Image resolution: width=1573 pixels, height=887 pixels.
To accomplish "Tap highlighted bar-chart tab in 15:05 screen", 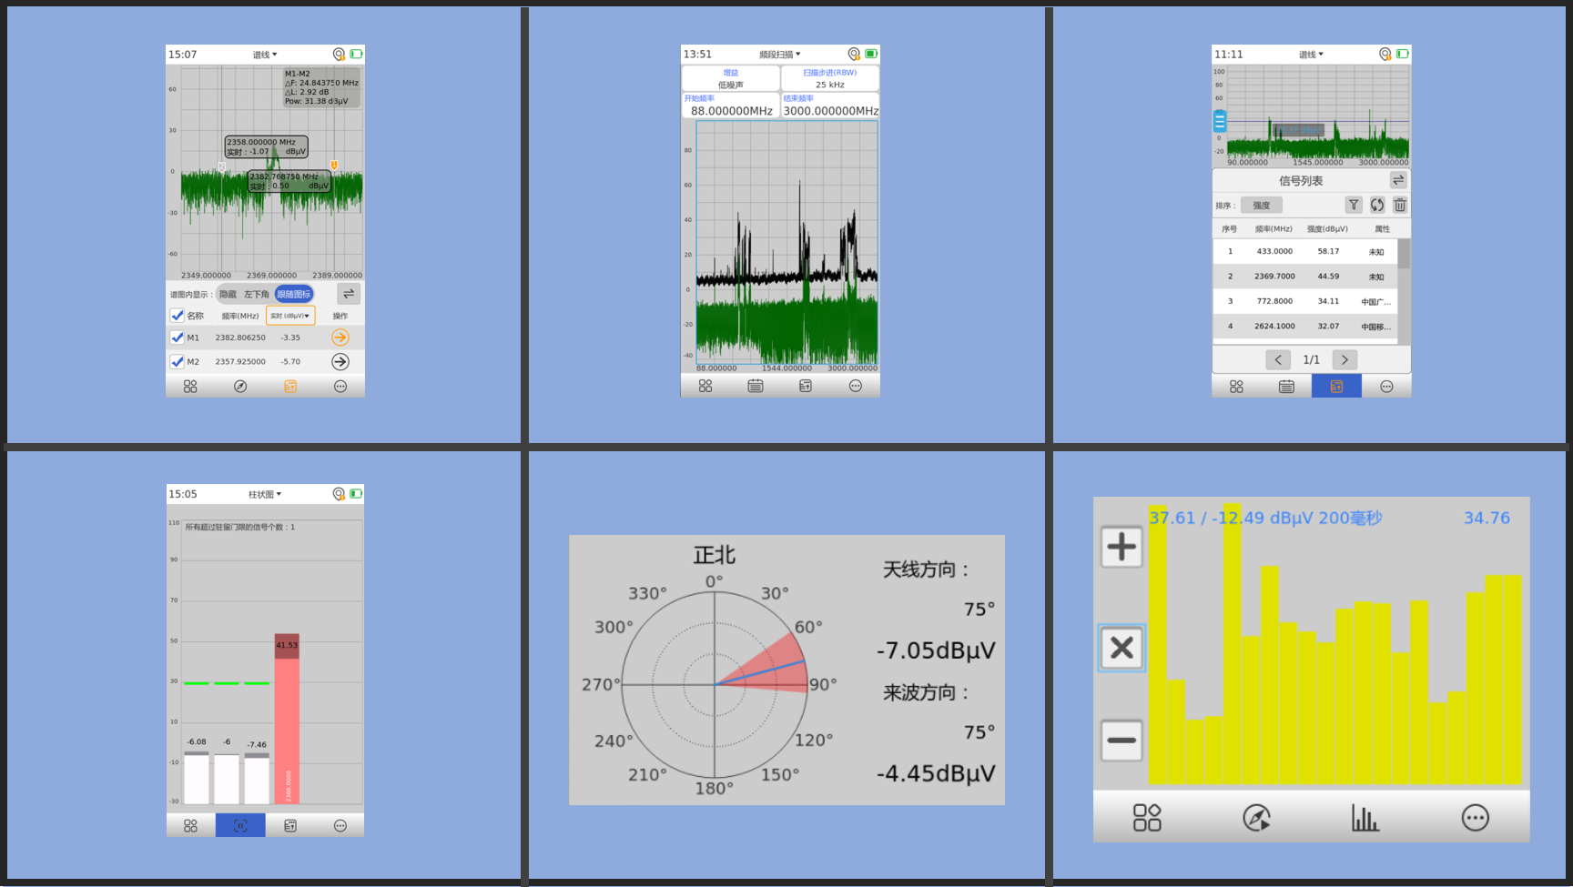I will pyautogui.click(x=240, y=825).
